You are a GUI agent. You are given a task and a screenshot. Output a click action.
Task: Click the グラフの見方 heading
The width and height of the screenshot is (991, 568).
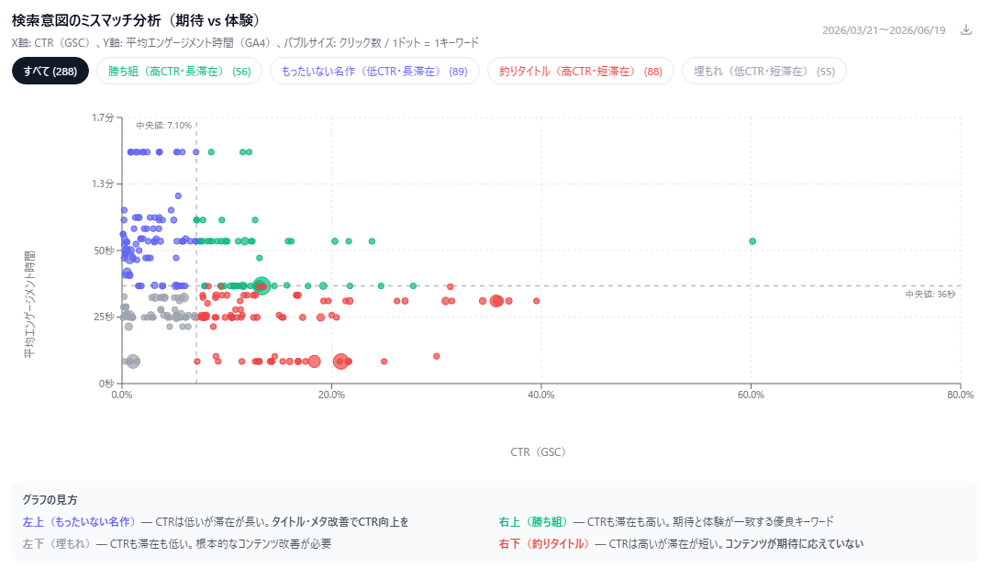pyautogui.click(x=50, y=500)
